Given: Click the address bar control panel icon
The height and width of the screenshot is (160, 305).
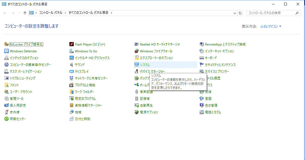Looking at the screenshot, I should click(x=31, y=13).
